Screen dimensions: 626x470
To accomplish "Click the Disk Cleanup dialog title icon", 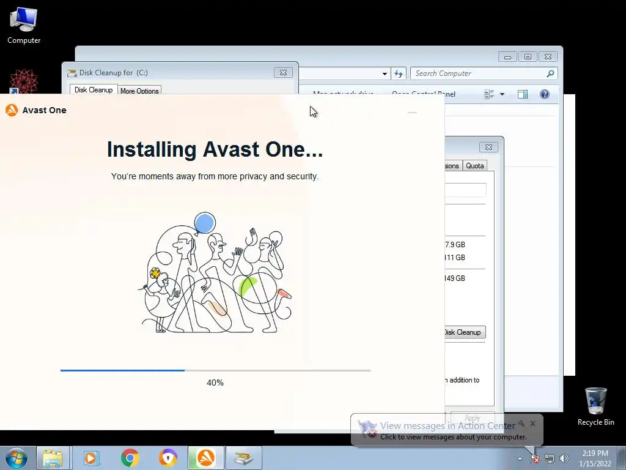I will [x=72, y=73].
